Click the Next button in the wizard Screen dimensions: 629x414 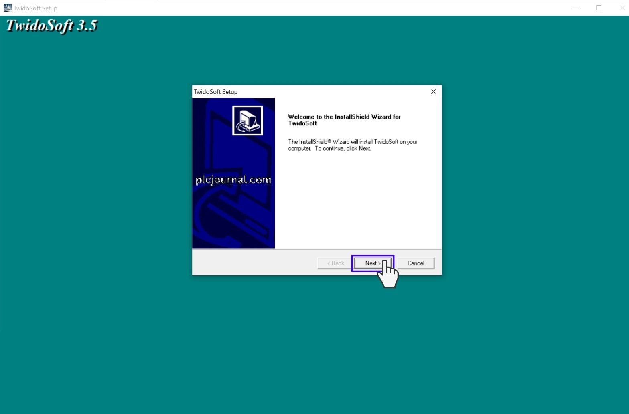[x=372, y=263]
